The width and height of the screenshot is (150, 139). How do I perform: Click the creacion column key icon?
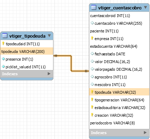(x=92, y=115)
